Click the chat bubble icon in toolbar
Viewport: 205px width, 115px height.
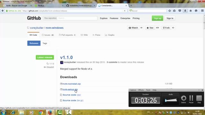[x=196, y=11]
